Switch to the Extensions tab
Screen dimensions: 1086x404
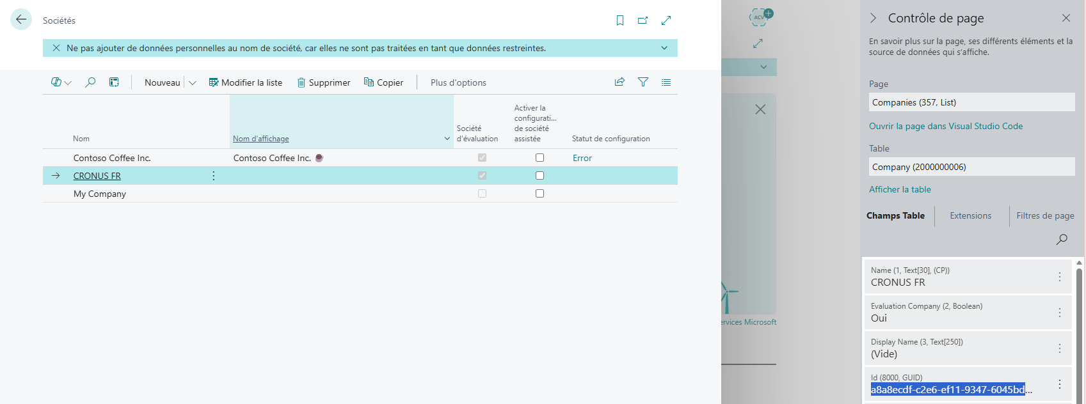[x=970, y=216]
